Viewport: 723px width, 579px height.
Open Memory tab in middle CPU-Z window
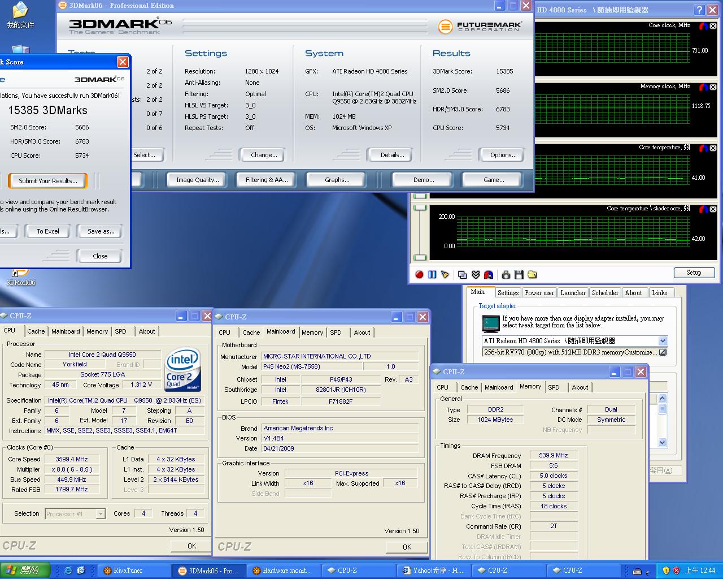[x=312, y=332]
